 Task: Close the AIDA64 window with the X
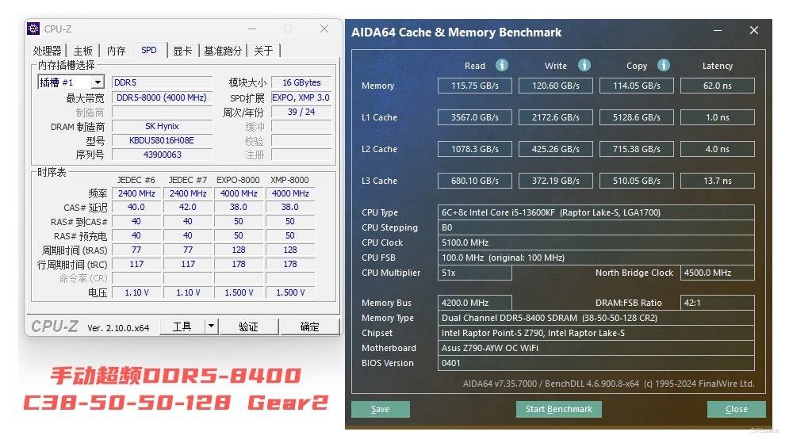point(754,31)
